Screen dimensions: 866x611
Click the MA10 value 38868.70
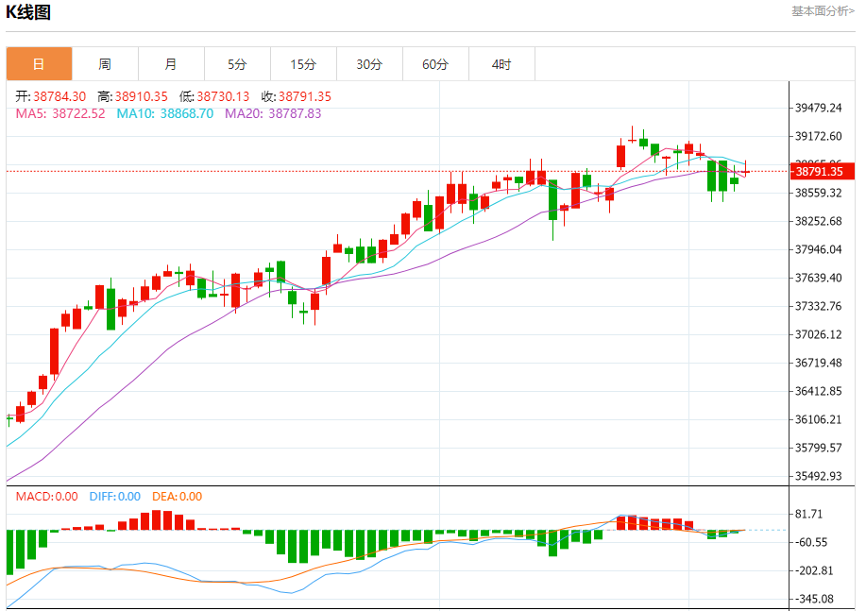coord(187,114)
